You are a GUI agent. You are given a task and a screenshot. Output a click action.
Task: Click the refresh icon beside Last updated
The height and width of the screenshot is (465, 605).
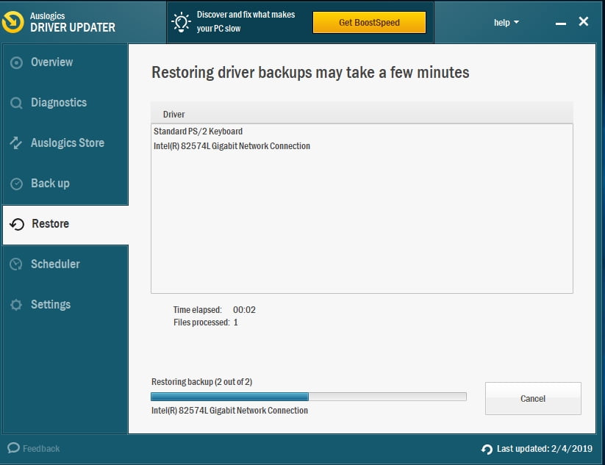click(487, 449)
